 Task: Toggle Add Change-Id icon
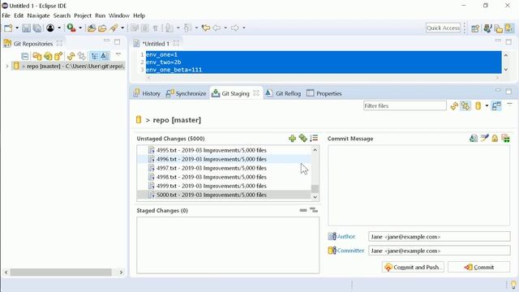505,138
